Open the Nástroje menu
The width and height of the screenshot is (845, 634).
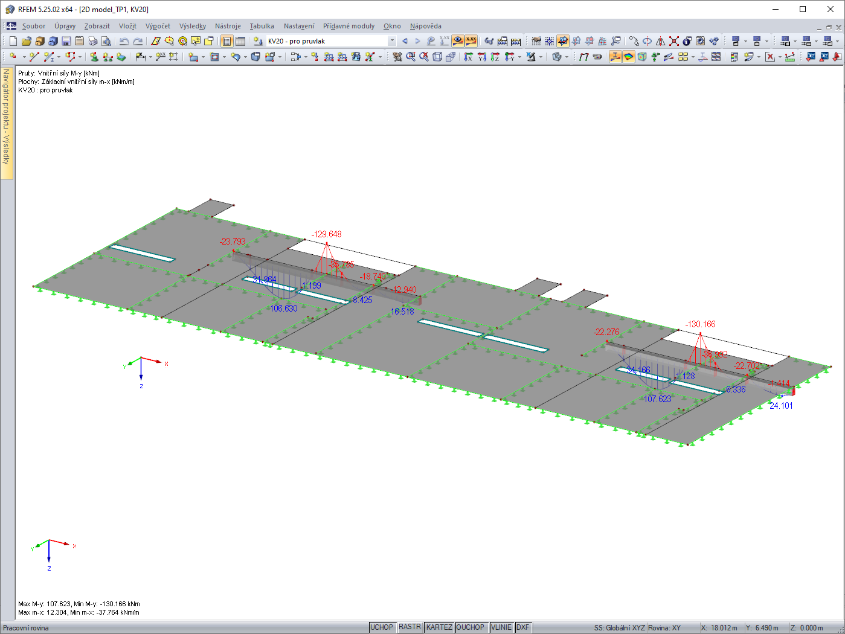[x=228, y=26]
